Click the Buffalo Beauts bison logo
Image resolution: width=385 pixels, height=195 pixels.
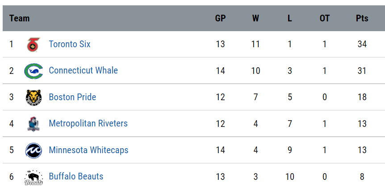[x=33, y=177]
